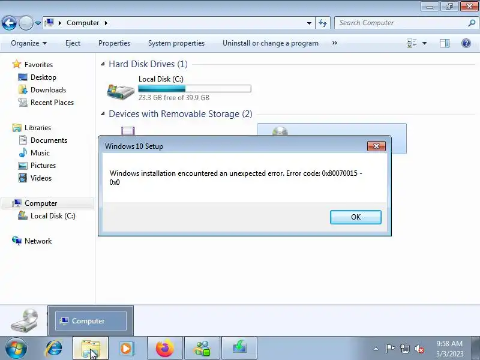480x360 pixels.
Task: Show more toolbar commands chevron
Action: [x=335, y=43]
